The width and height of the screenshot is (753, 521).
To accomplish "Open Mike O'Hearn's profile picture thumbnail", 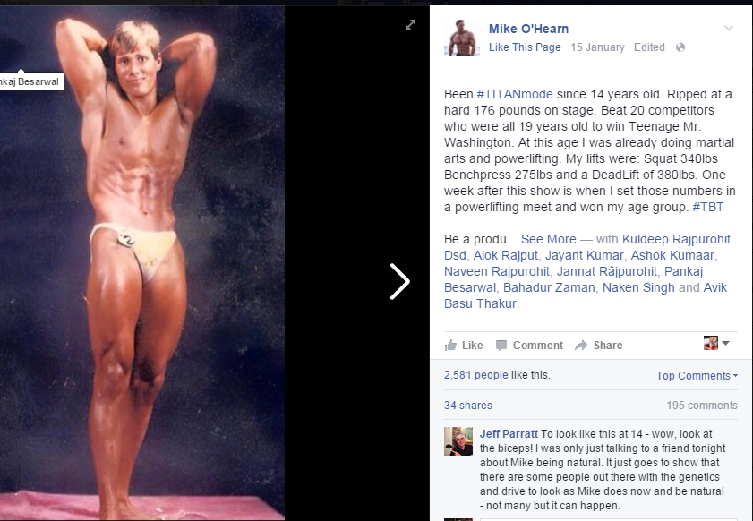I will coord(462,38).
